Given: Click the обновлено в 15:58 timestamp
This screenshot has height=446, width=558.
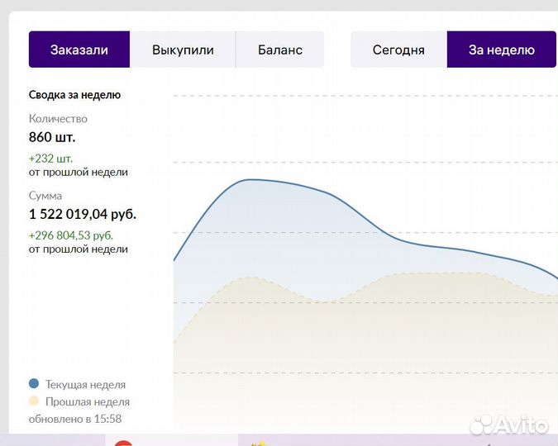Looking at the screenshot, I should point(75,419).
